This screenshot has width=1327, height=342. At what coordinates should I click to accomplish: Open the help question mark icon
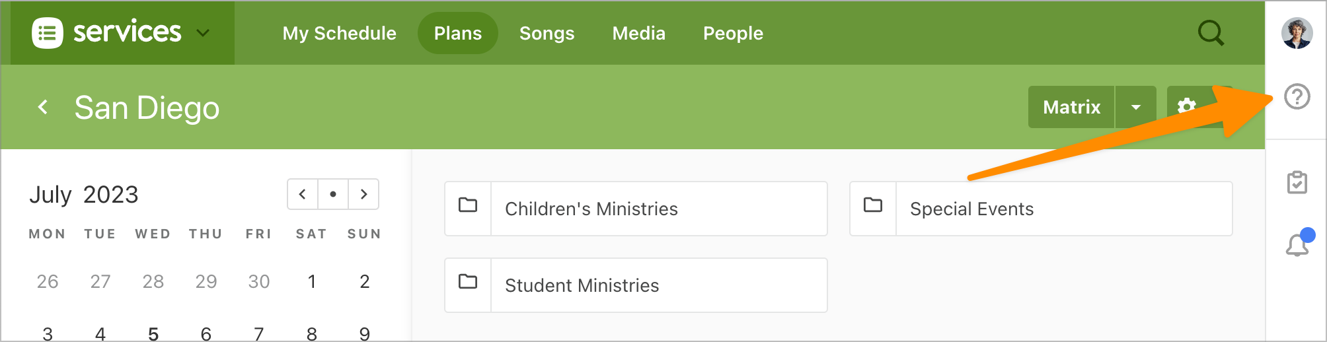coord(1297,97)
